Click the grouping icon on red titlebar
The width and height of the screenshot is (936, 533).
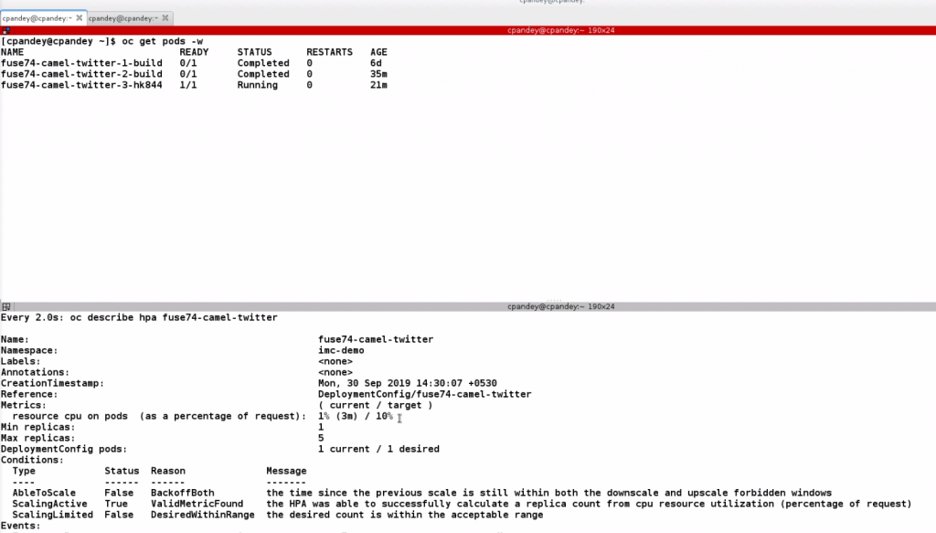pyautogui.click(x=6, y=30)
